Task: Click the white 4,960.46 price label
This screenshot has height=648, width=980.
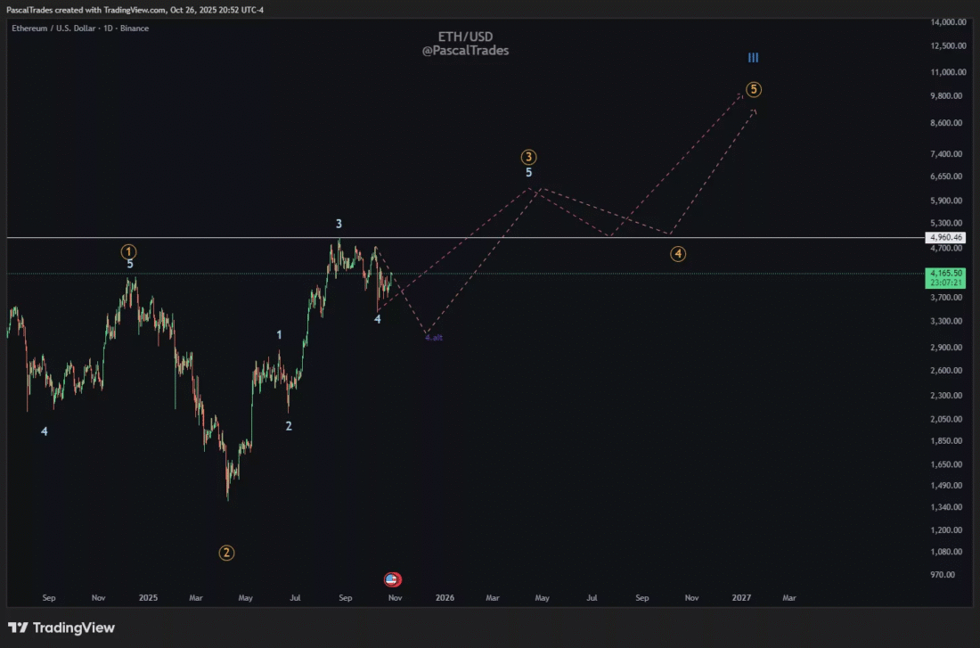Action: [x=946, y=238]
